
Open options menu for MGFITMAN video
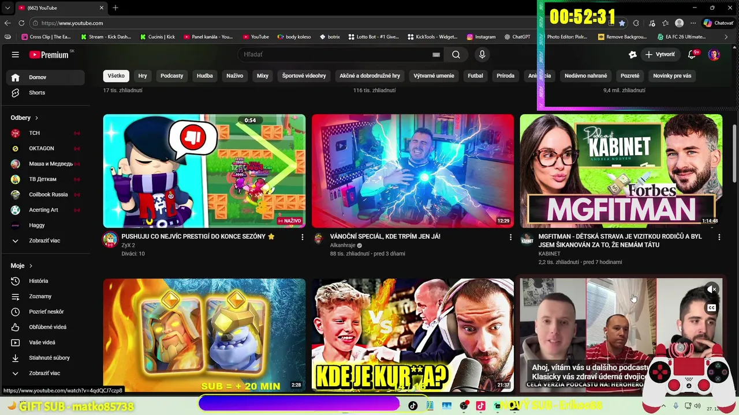coord(719,237)
